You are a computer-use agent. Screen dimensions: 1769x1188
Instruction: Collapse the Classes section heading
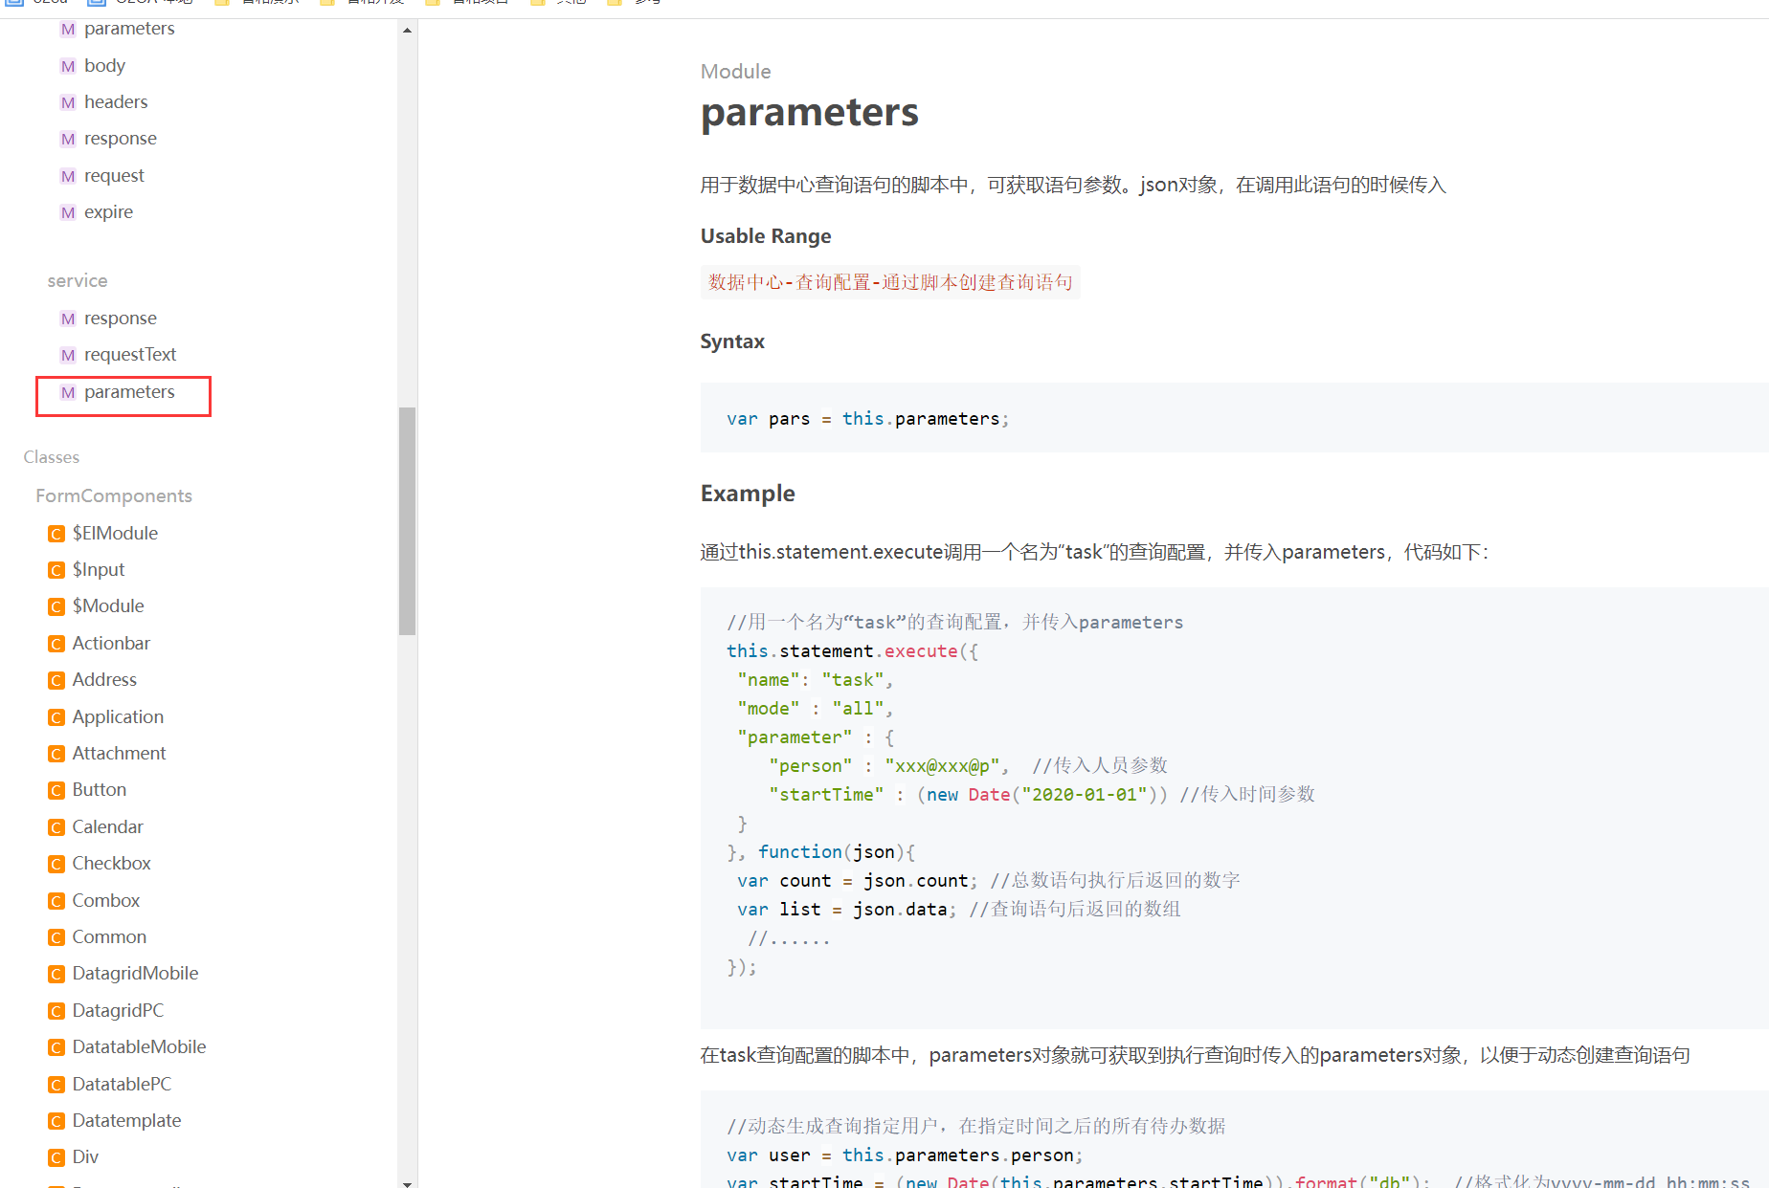[51, 456]
